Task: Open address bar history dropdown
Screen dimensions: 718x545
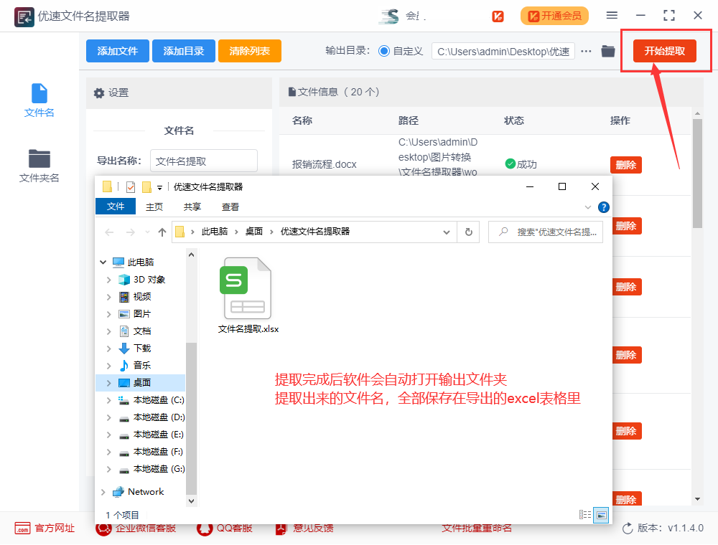Action: (447, 232)
